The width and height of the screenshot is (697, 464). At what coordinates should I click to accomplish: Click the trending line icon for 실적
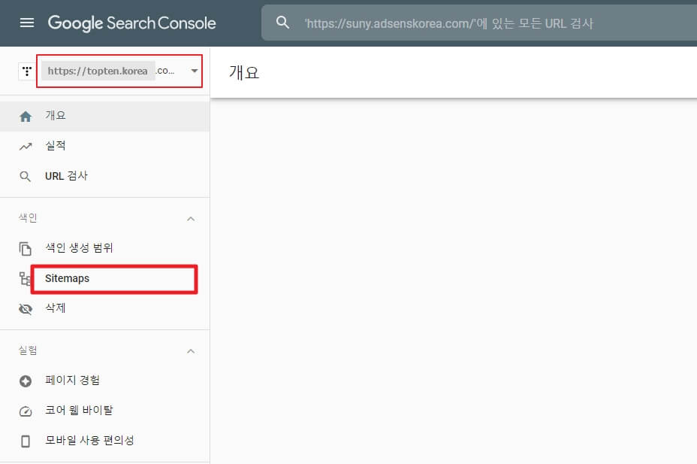[26, 147]
